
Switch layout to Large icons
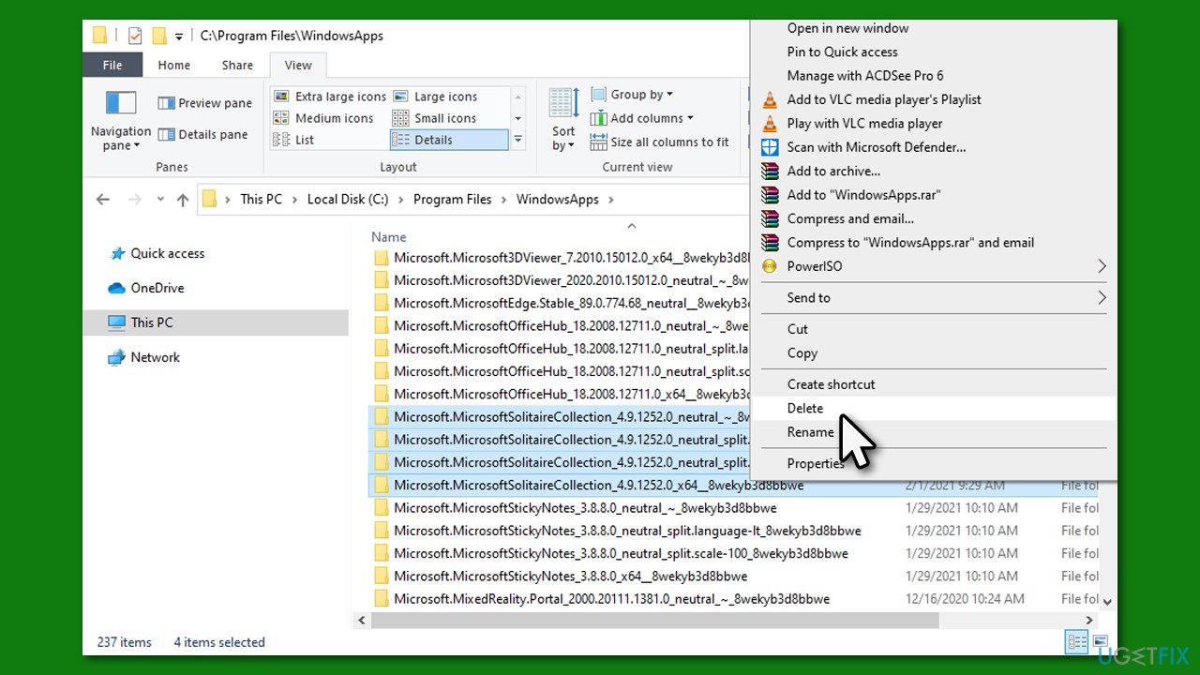click(436, 97)
